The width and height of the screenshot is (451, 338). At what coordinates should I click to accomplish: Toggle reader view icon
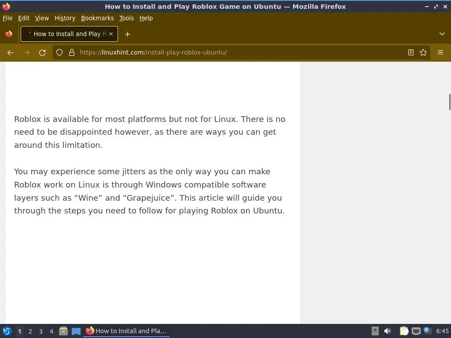411,52
